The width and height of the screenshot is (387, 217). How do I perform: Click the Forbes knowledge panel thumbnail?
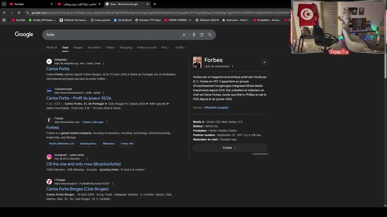click(197, 62)
